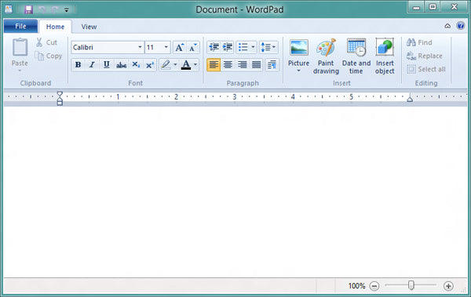Toggle Italic formatting
This screenshot has height=297, width=471.
click(92, 64)
